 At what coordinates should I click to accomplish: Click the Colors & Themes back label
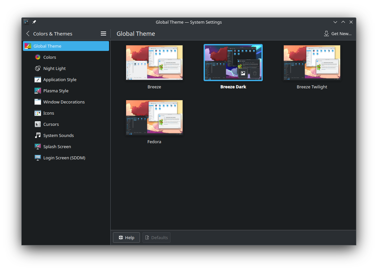click(x=53, y=34)
